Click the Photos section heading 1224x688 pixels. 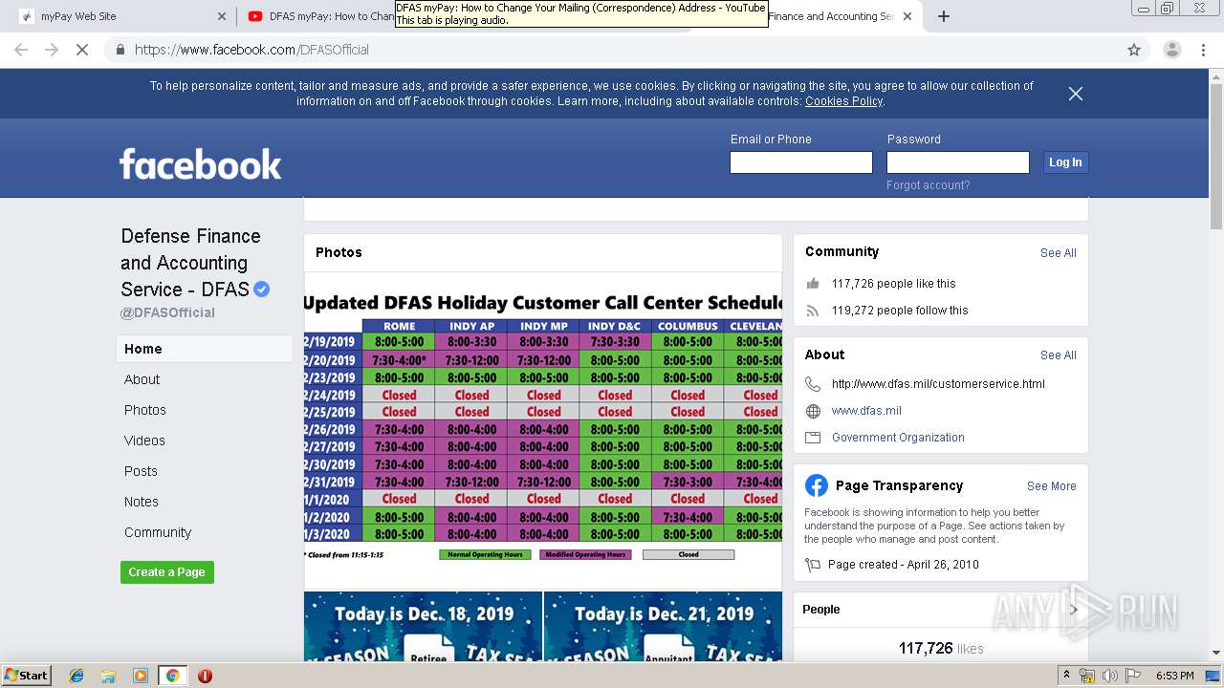pos(339,252)
